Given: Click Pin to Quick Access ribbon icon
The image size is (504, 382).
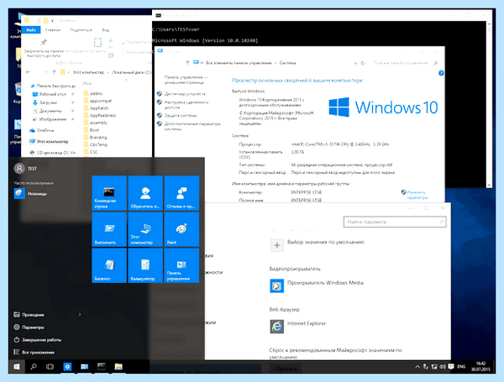Looking at the screenshot, I should (x=44, y=42).
